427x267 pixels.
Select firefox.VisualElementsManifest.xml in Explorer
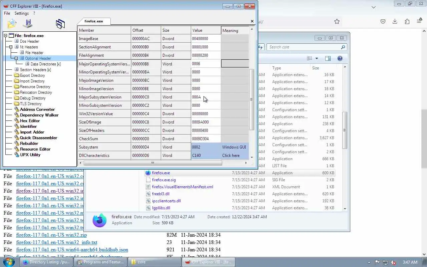point(182,187)
